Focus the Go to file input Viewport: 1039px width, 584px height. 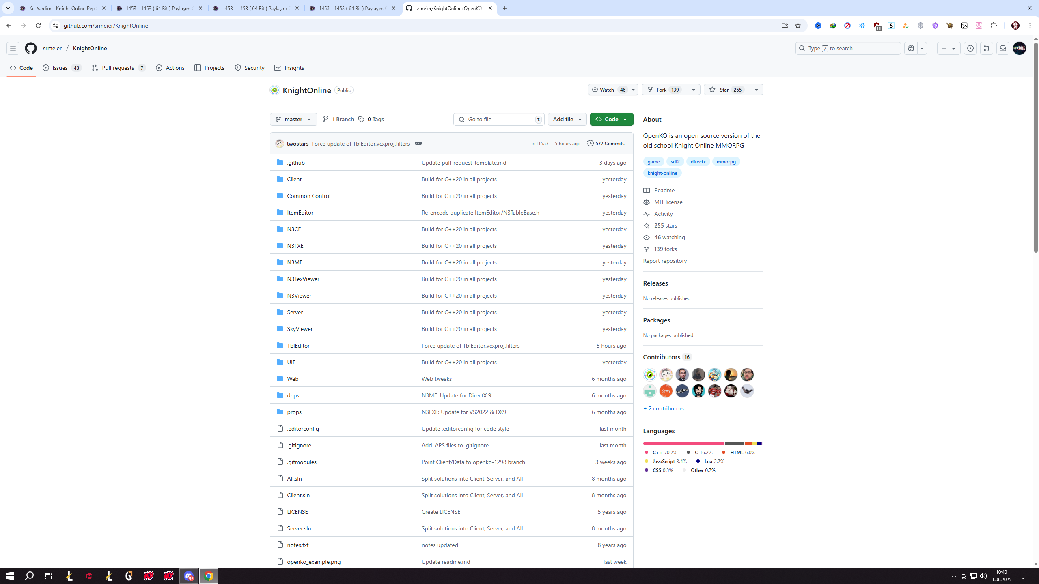coord(499,119)
